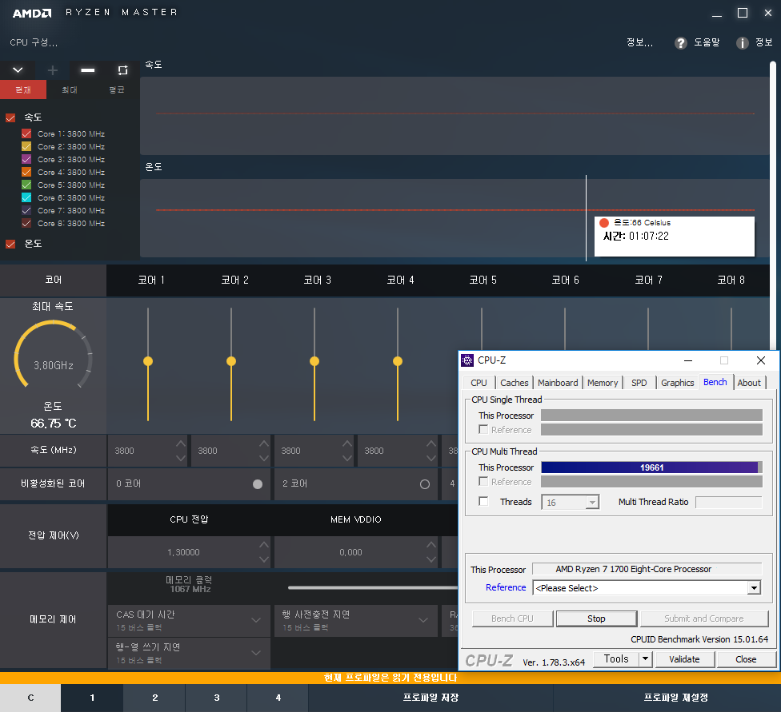
Task: Lower MEM VDDIO value with down arrow
Action: pyautogui.click(x=431, y=559)
